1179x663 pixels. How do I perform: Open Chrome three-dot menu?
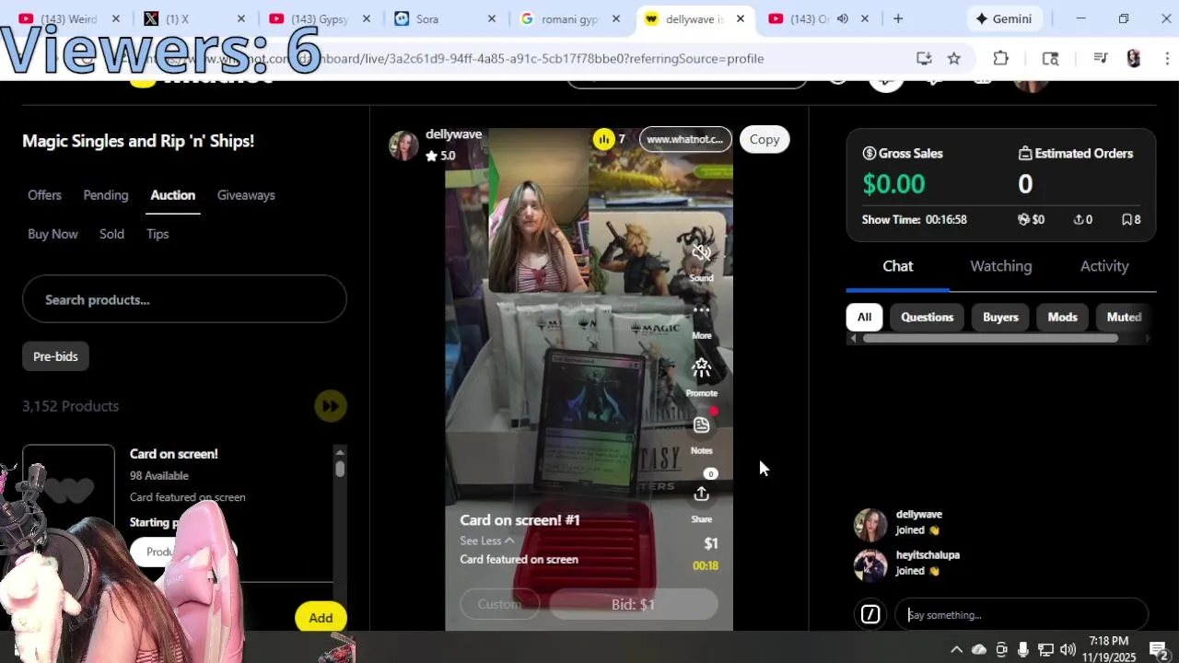[x=1166, y=59]
